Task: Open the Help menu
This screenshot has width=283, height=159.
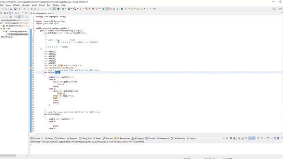Action: click(x=63, y=5)
